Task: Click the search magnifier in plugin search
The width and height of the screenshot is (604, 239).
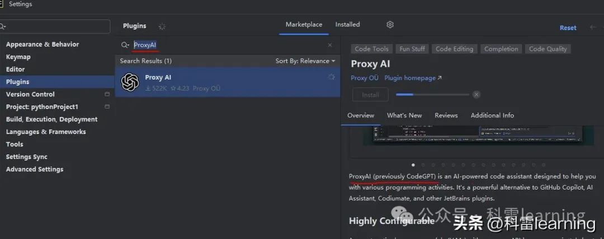Action: tap(125, 45)
